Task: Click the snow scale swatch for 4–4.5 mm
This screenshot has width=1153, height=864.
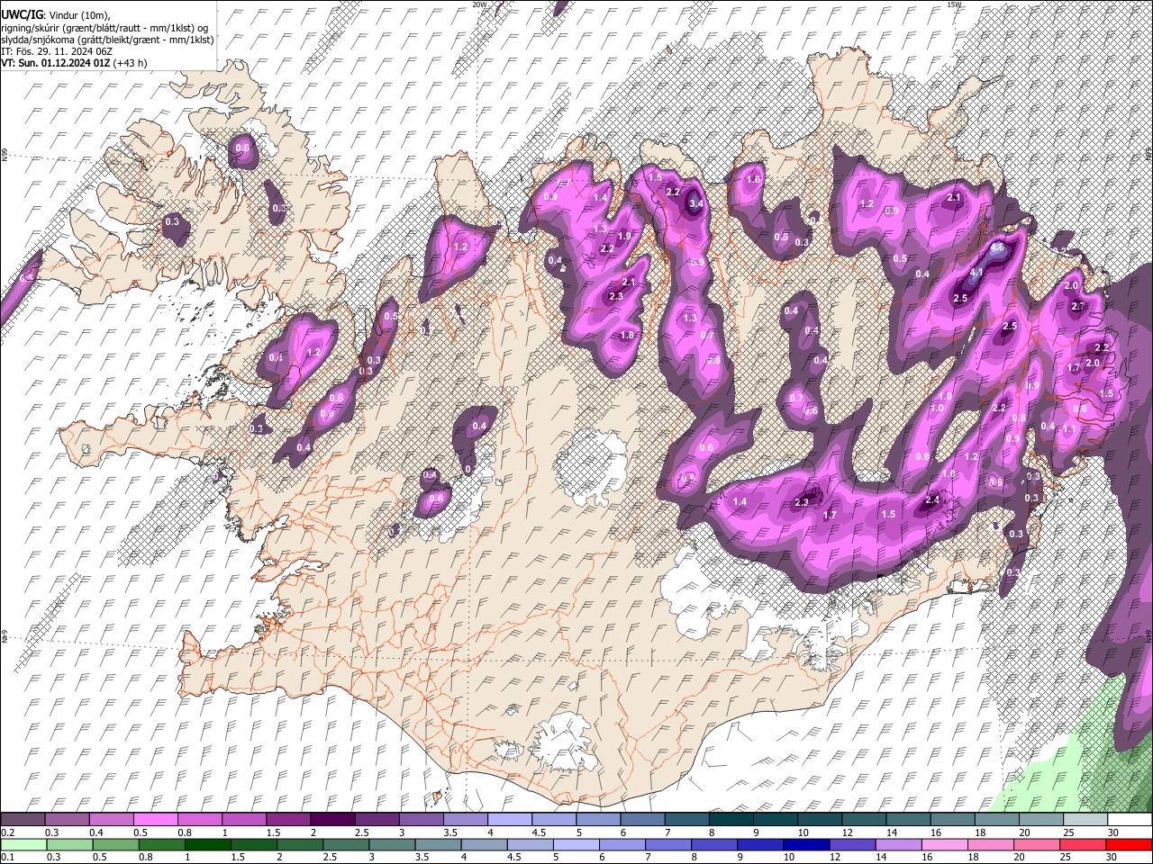Action: (511, 820)
